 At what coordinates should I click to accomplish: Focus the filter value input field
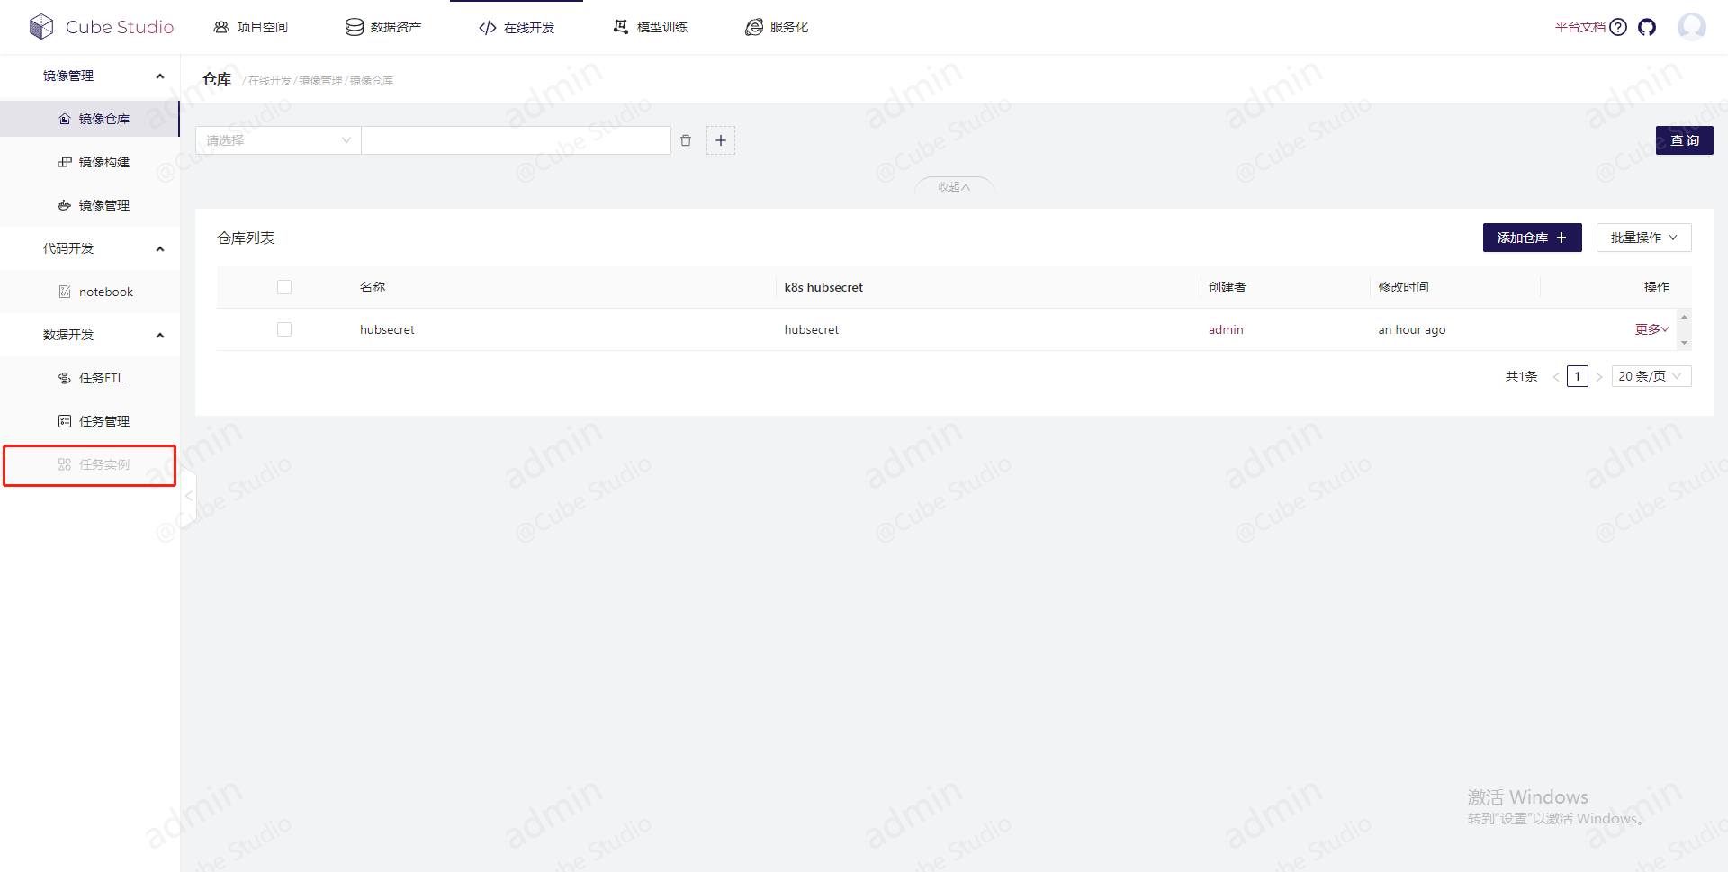pyautogui.click(x=516, y=140)
